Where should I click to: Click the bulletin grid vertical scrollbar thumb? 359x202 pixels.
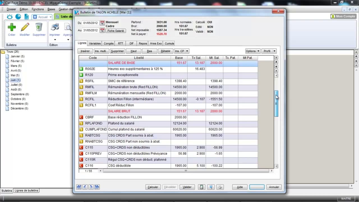coord(276,104)
